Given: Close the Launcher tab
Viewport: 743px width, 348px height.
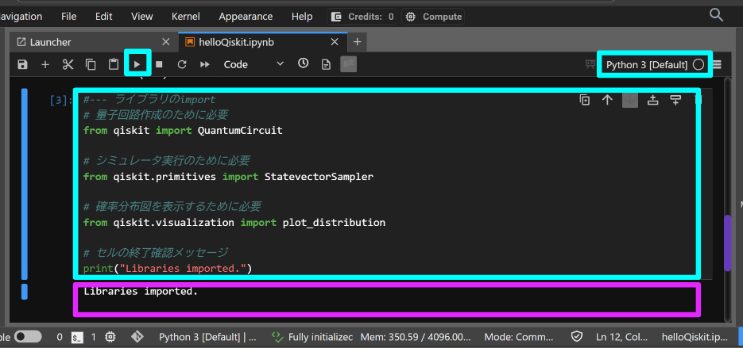Looking at the screenshot, I should pos(165,42).
